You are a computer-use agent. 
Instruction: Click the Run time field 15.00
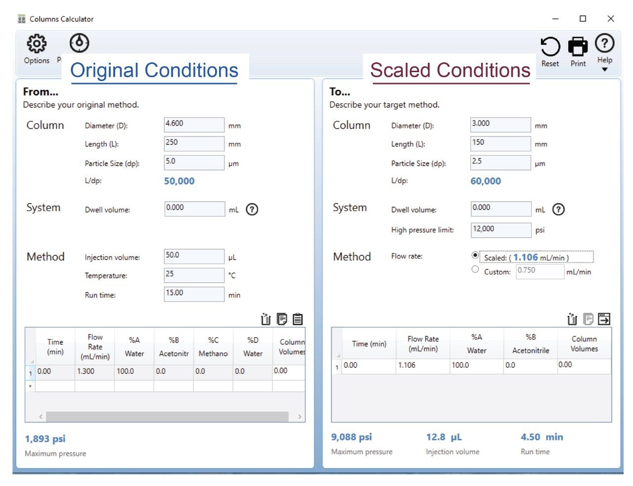pyautogui.click(x=194, y=294)
